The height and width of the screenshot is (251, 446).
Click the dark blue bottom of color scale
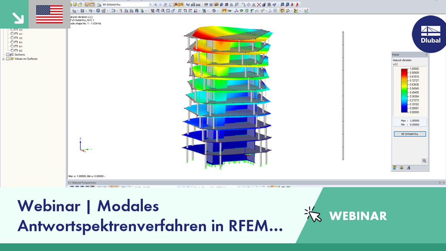coord(404,110)
